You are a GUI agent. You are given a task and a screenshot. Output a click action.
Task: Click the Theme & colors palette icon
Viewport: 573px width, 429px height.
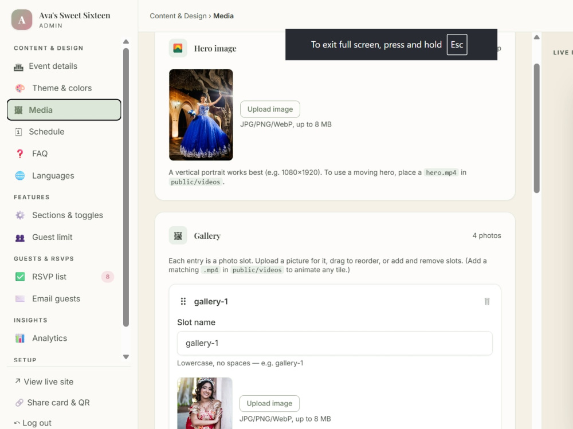click(20, 88)
